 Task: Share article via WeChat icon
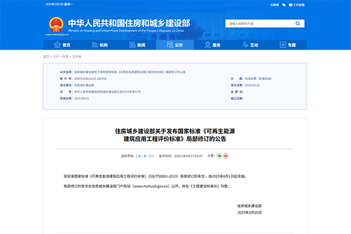tap(219, 156)
